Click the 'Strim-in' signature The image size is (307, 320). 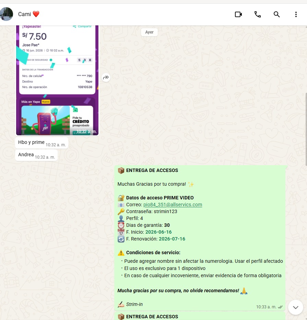point(134,304)
